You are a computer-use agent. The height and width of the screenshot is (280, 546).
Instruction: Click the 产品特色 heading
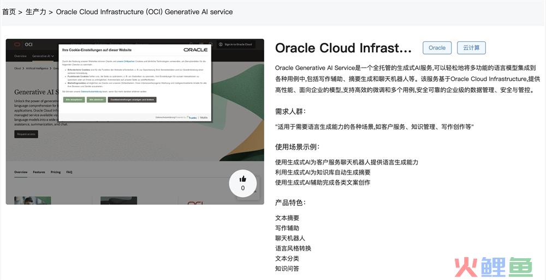[x=290, y=203]
